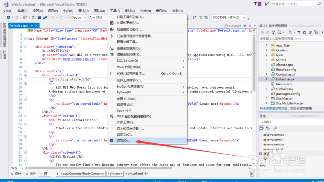
Task: Click the Quick Launch search field
Action: (296, 4)
